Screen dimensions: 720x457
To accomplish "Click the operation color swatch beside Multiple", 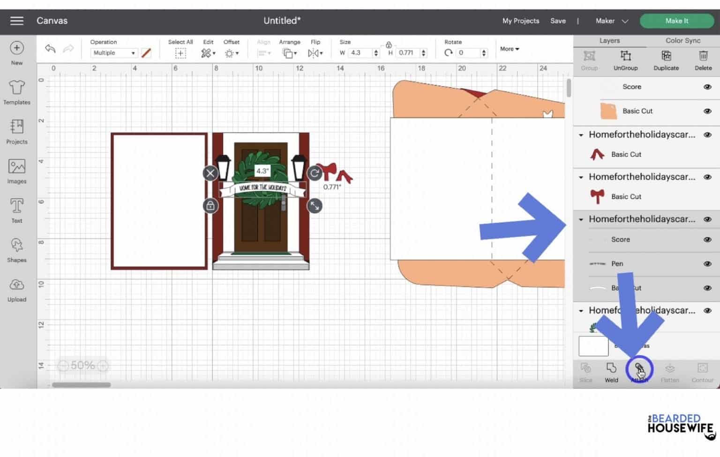I will [x=146, y=53].
